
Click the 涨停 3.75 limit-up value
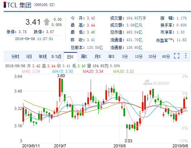pyautogui.click(x=22, y=32)
